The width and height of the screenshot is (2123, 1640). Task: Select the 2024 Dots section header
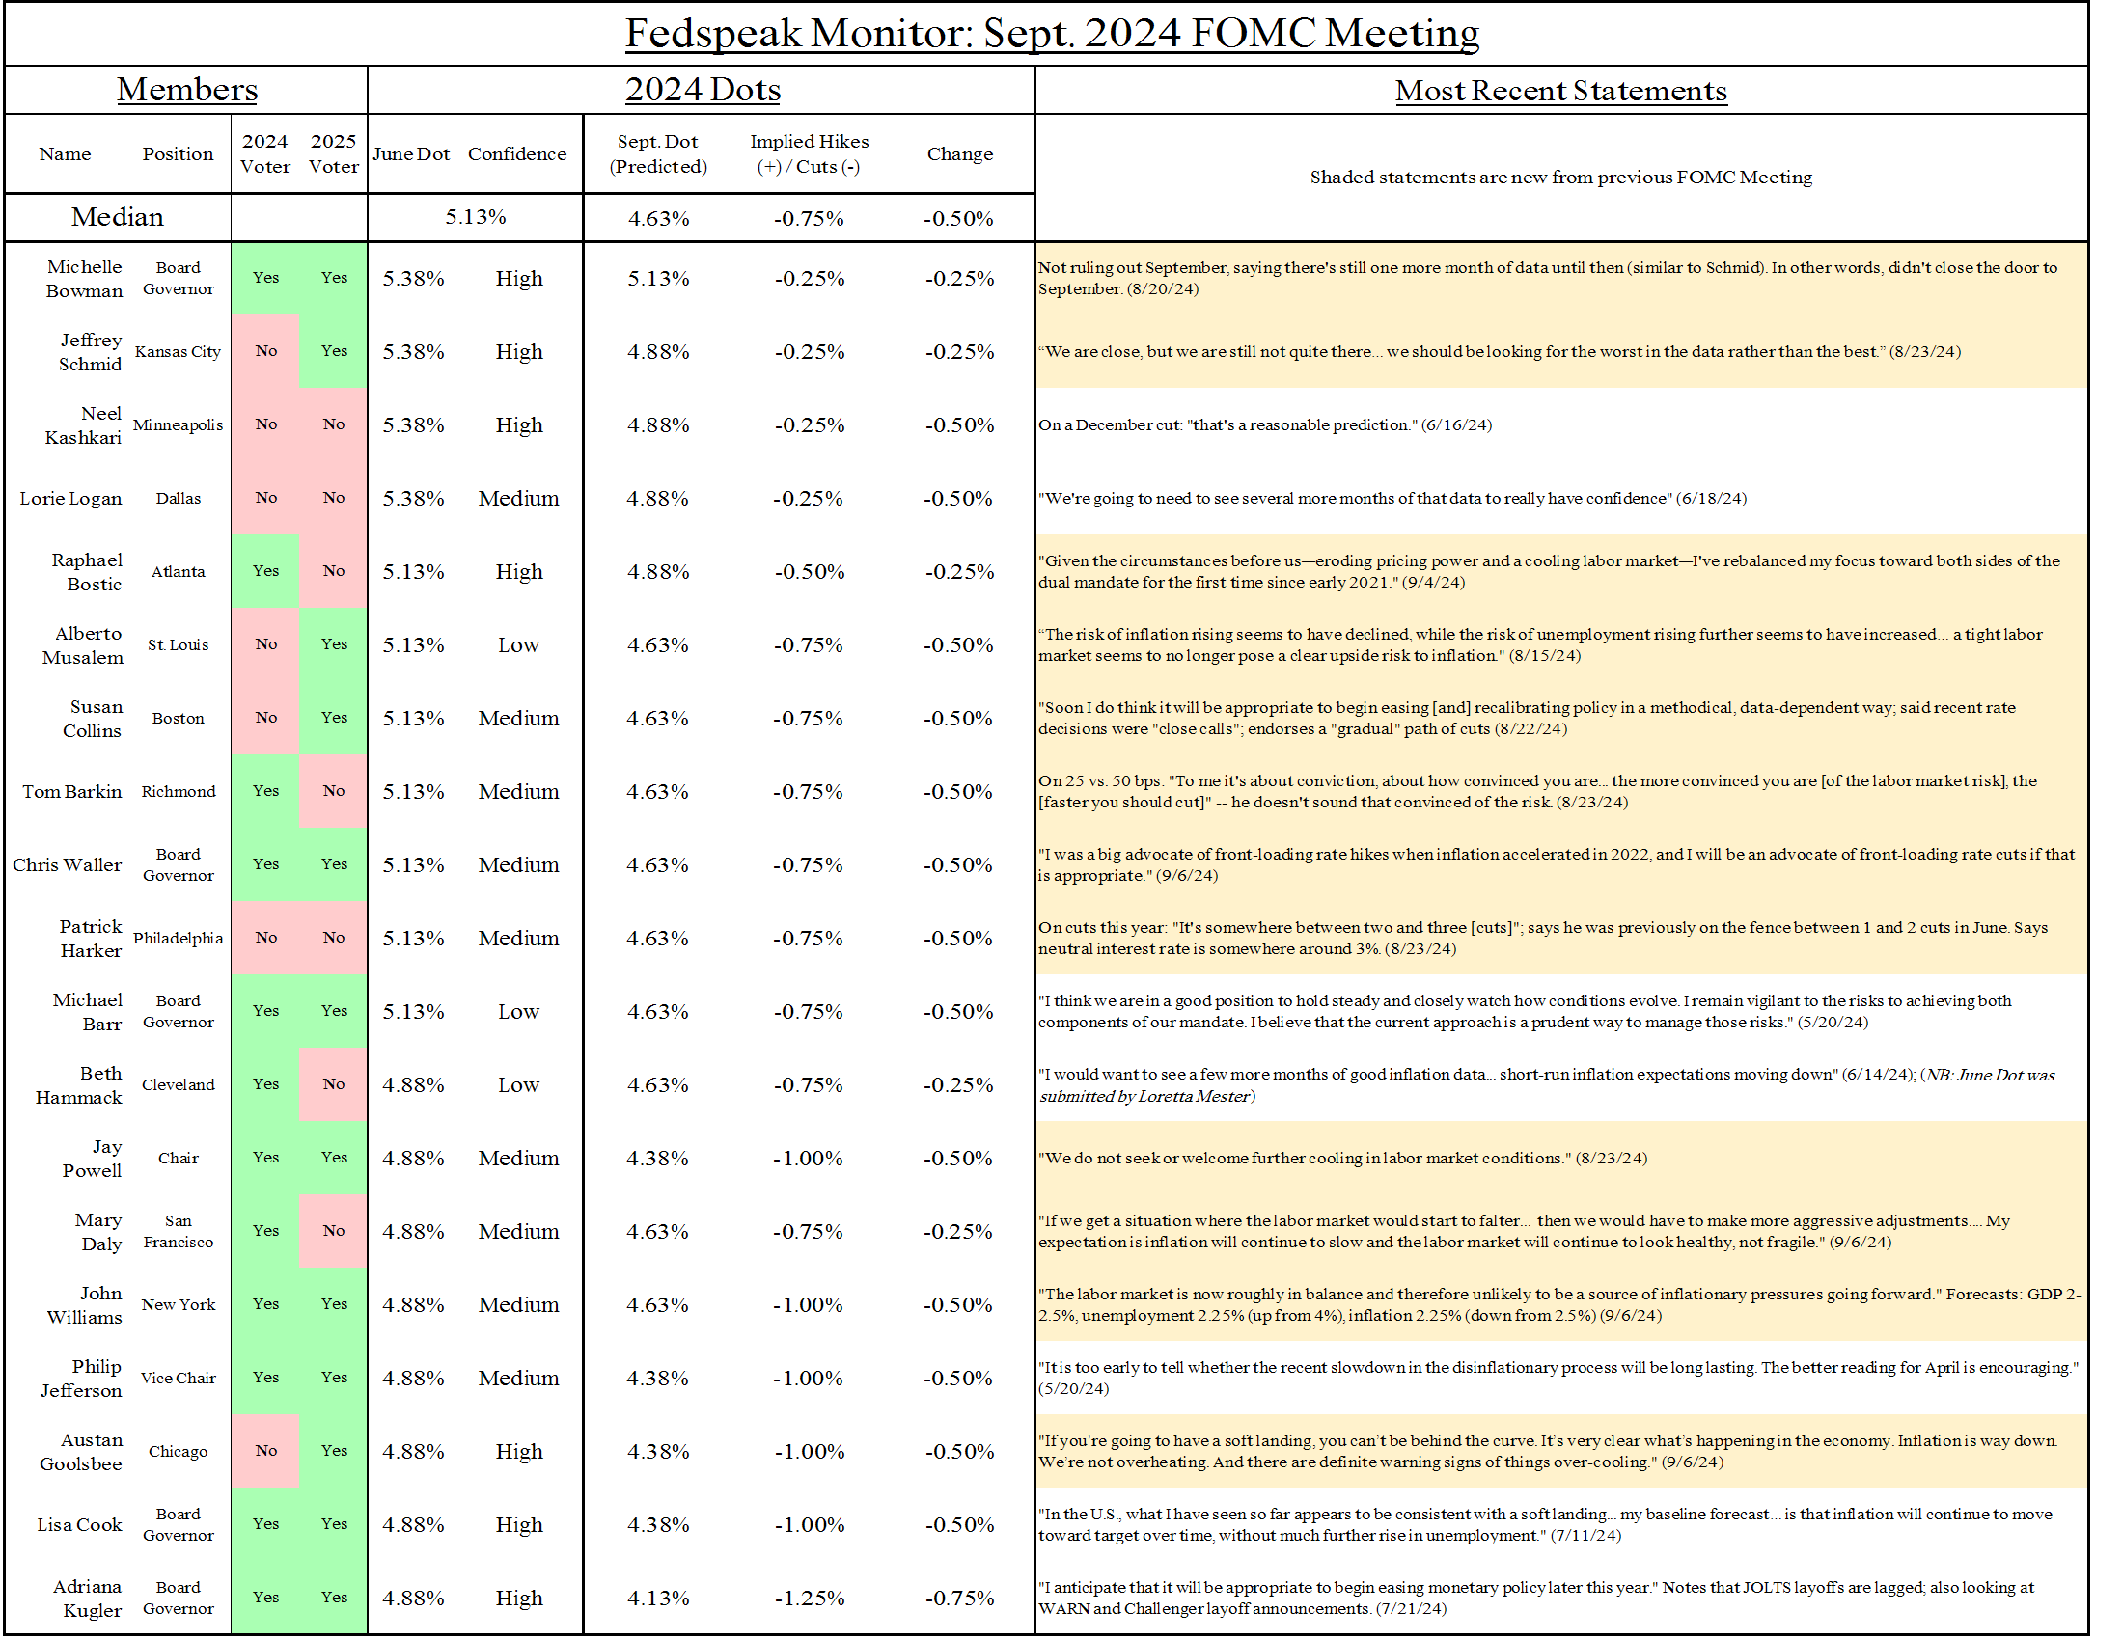click(702, 91)
